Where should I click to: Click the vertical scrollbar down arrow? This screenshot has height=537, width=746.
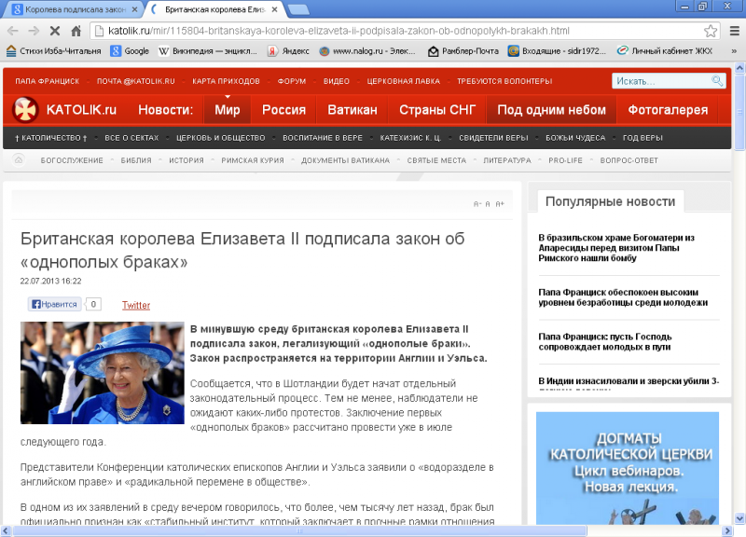coord(739,518)
